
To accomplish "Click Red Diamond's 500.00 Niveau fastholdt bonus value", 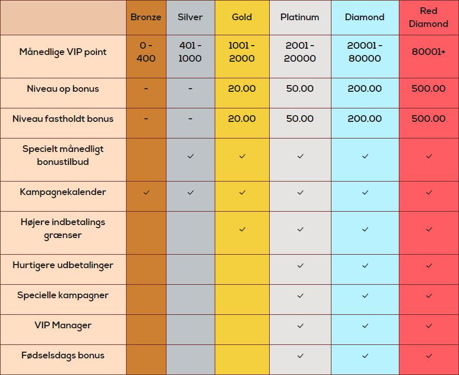I will [428, 119].
